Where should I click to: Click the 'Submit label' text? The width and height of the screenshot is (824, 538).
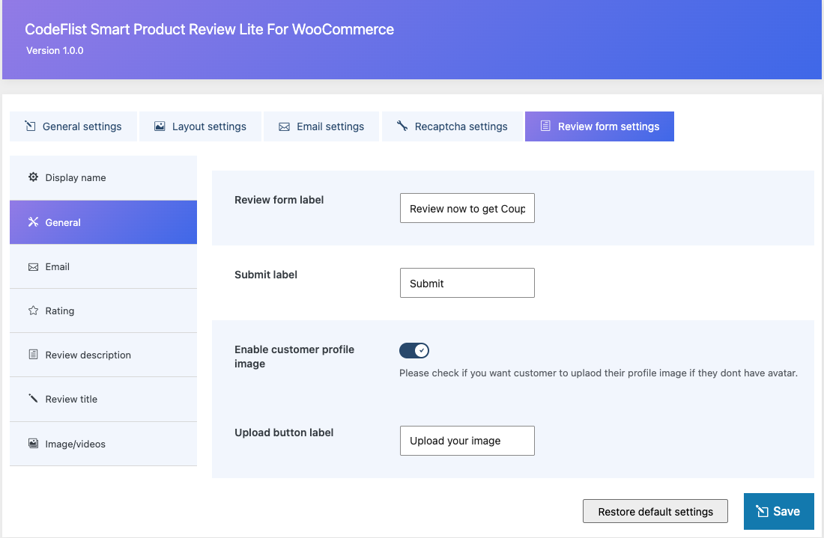[x=266, y=275]
